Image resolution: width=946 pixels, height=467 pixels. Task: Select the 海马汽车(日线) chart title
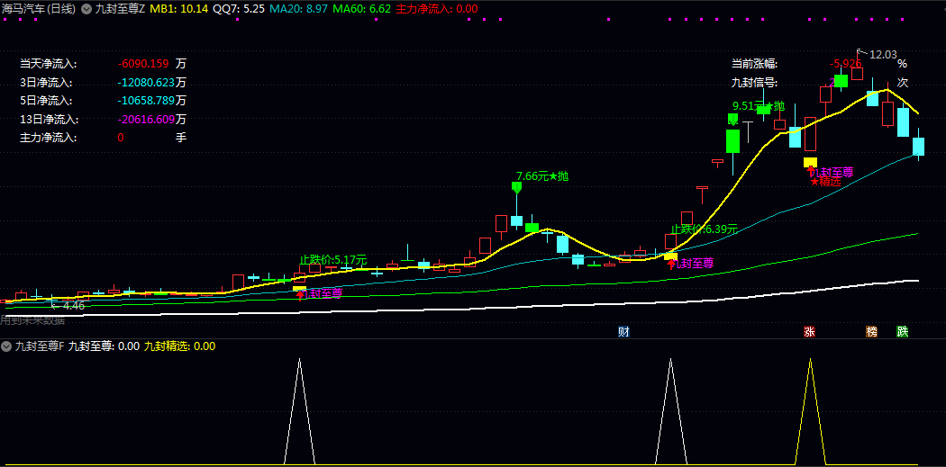click(x=38, y=9)
